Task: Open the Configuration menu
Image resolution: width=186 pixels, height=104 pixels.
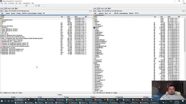Action: 26,3
